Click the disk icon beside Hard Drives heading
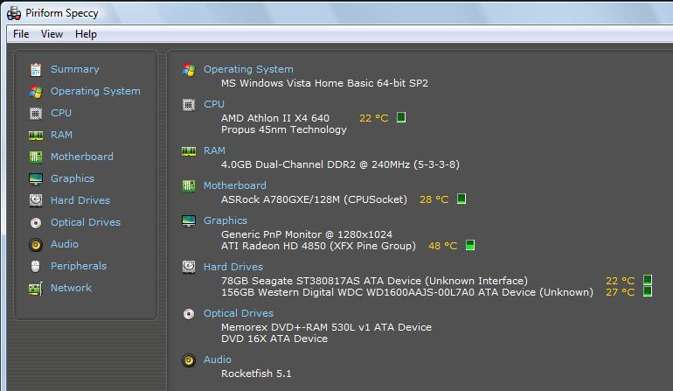The image size is (673, 391). click(189, 267)
